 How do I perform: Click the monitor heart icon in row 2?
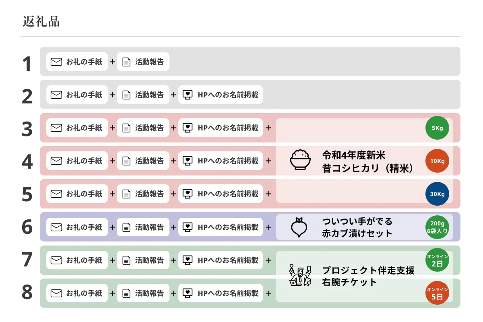pyautogui.click(x=187, y=95)
